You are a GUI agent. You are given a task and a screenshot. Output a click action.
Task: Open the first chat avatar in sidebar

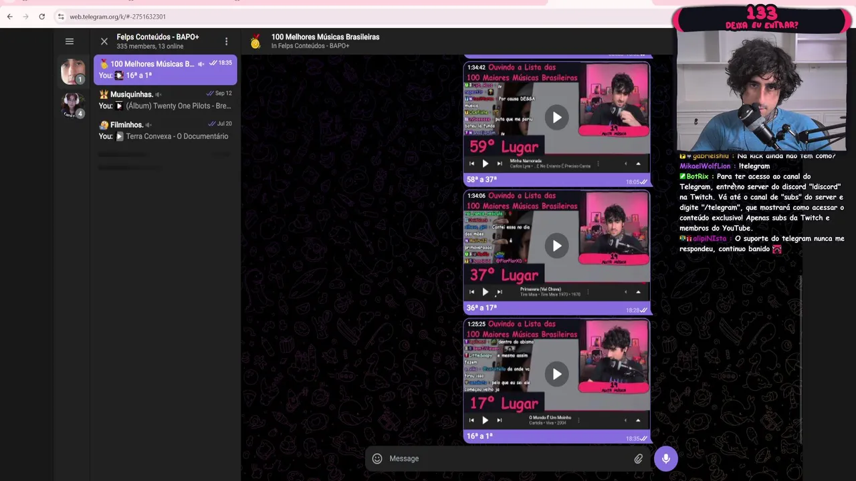[73, 71]
